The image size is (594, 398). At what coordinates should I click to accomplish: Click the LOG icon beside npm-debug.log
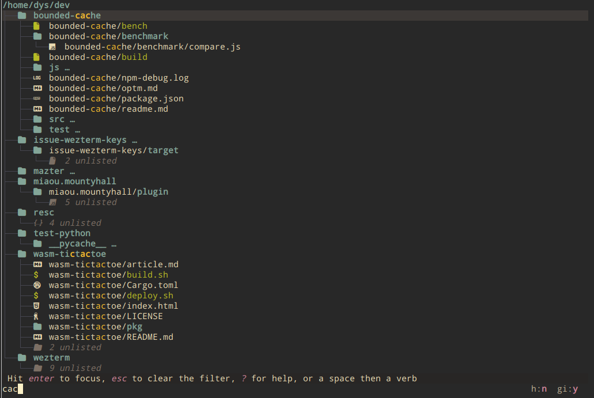point(37,78)
